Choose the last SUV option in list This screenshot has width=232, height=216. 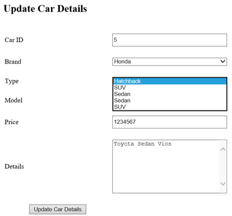point(170,107)
